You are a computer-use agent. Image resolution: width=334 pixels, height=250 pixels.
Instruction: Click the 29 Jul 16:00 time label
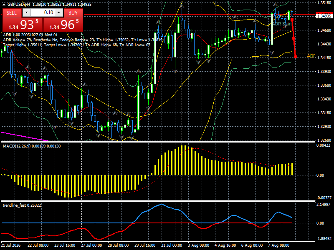[145, 245]
